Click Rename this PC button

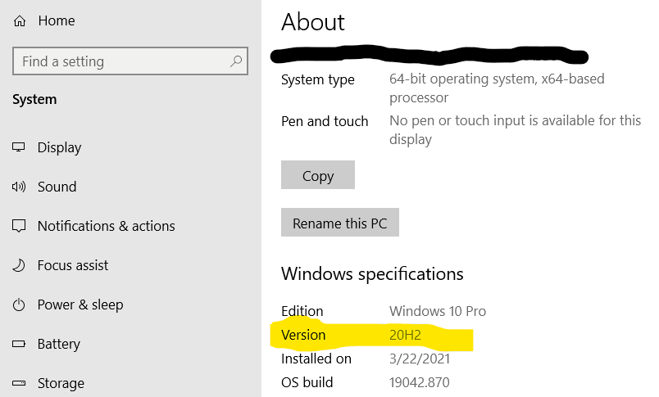pos(339,223)
